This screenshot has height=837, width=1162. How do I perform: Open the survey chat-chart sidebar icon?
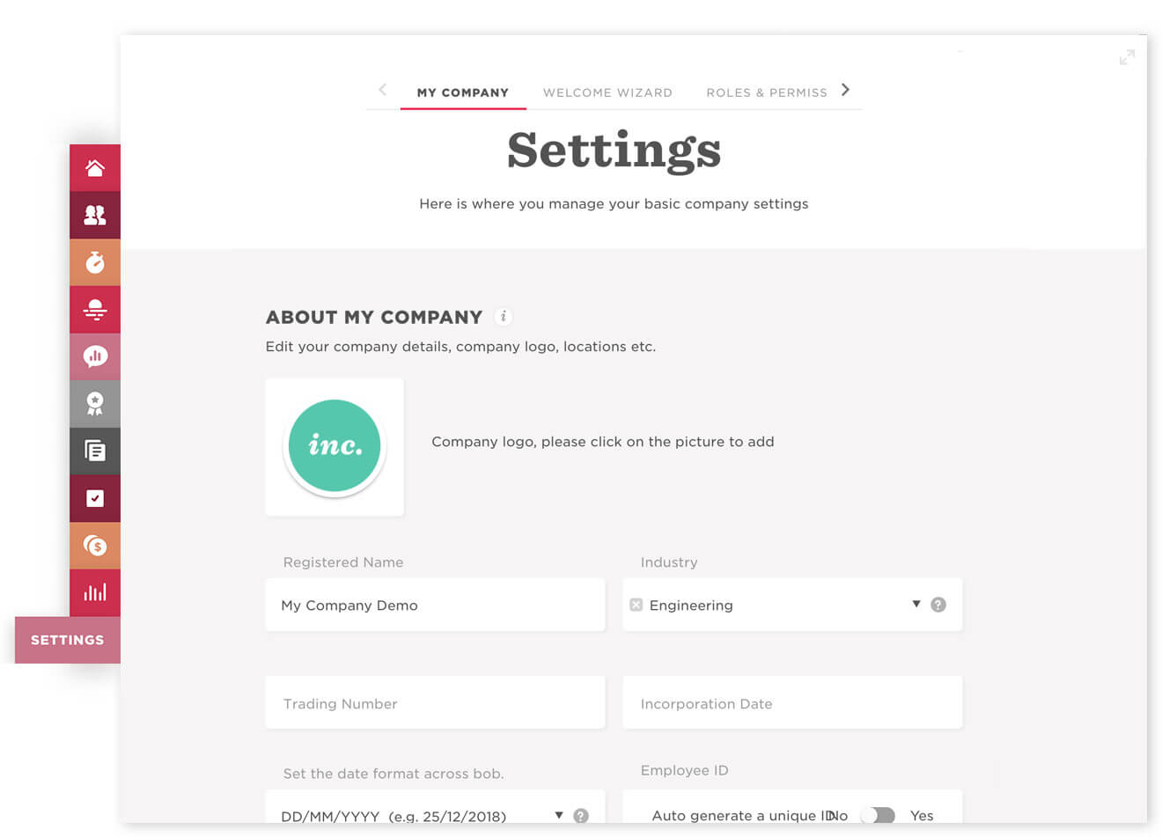pos(95,356)
